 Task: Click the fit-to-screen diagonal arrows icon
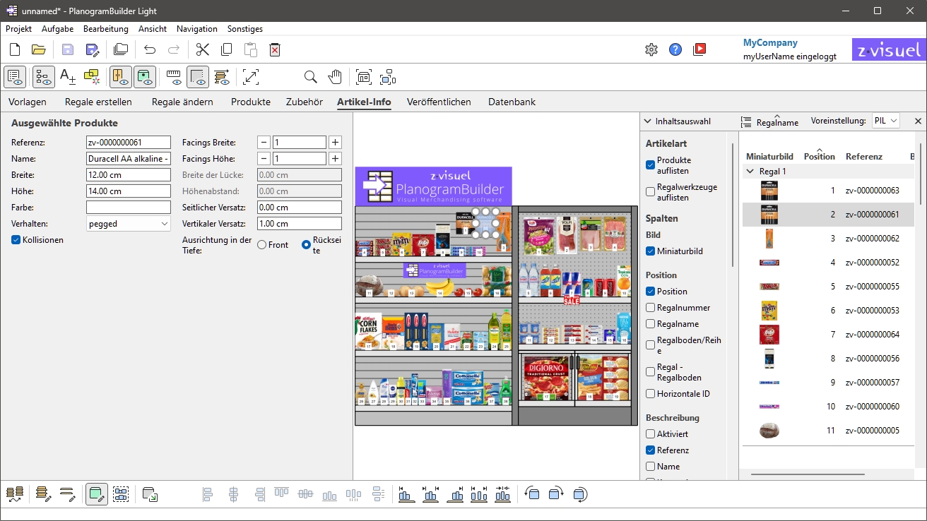tap(251, 76)
